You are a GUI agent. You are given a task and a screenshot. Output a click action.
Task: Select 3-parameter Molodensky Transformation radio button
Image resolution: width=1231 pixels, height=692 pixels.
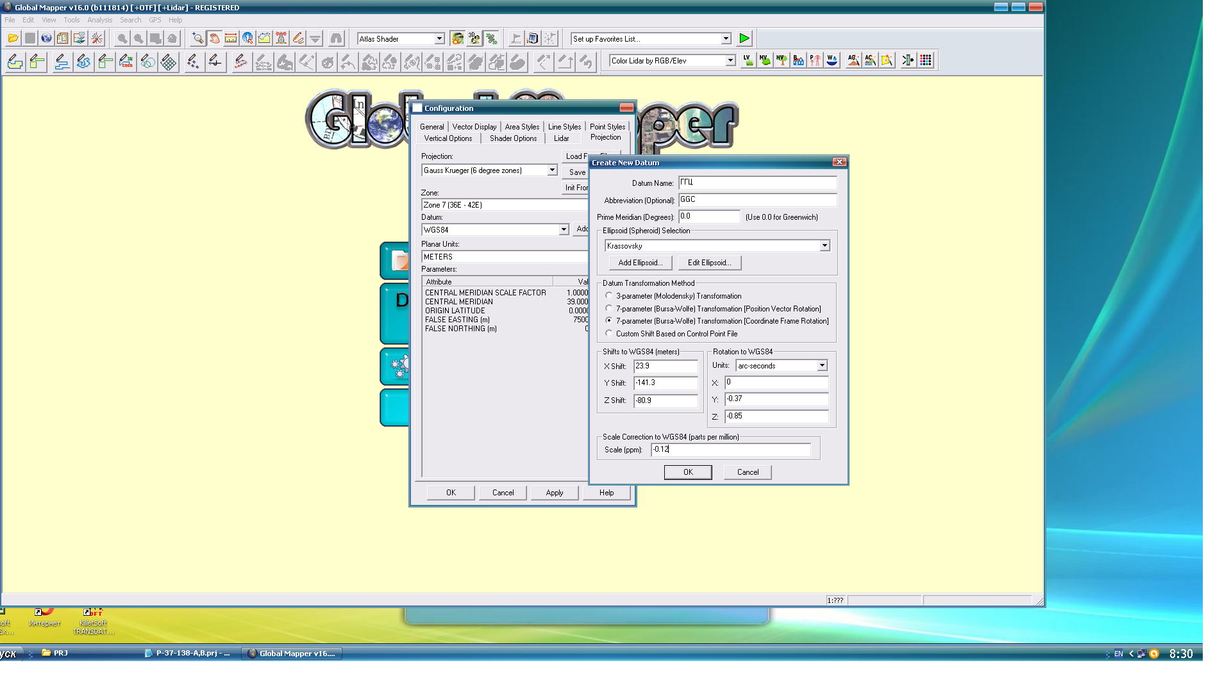[608, 296]
